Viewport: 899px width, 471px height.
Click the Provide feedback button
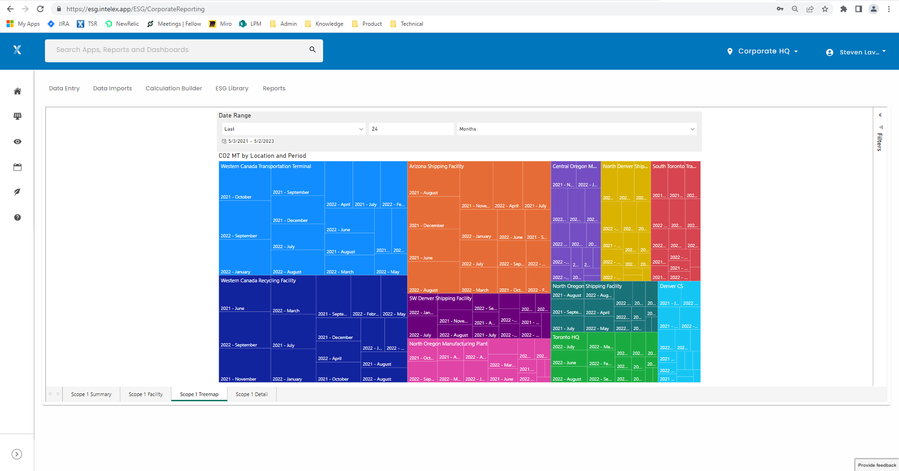pyautogui.click(x=876, y=465)
